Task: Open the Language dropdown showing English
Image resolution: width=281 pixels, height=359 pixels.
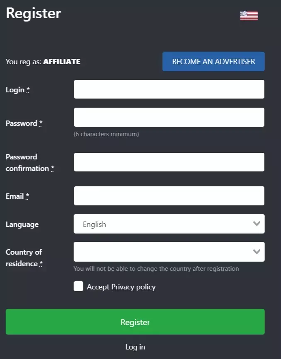Action: (x=169, y=224)
